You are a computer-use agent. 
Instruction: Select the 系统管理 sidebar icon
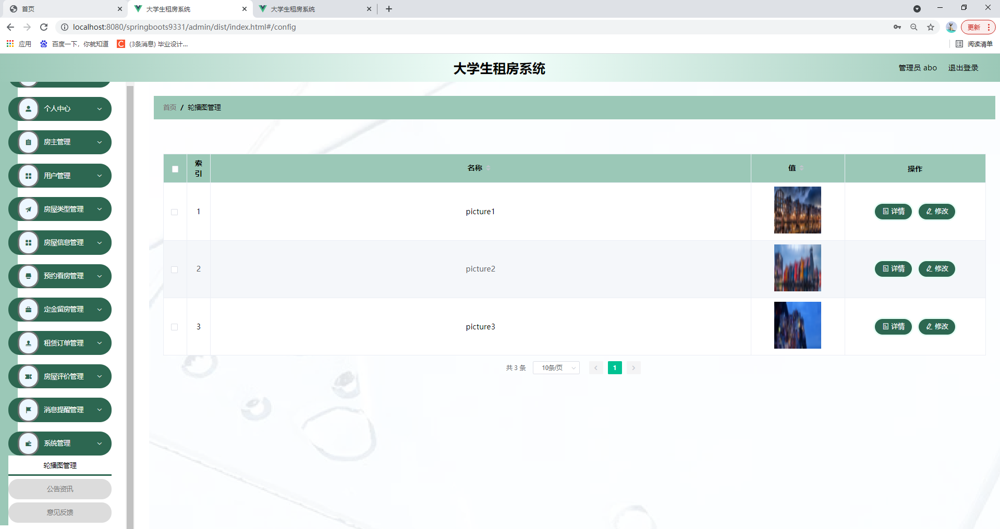tap(28, 443)
